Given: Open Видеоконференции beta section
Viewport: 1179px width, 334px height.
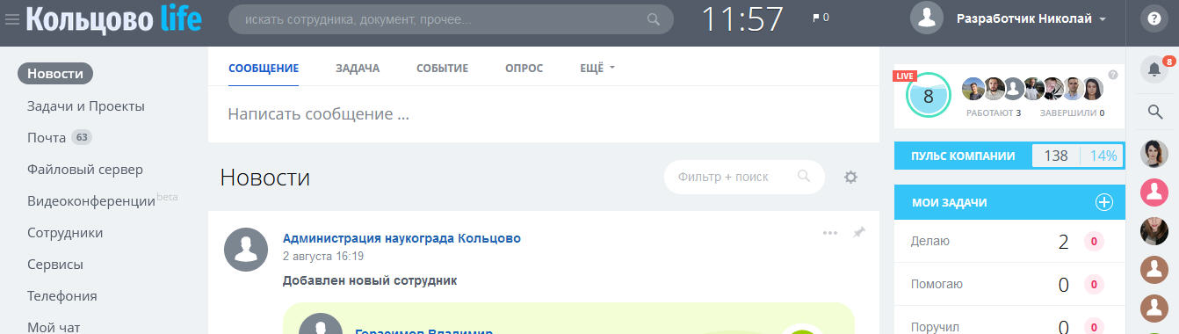Looking at the screenshot, I should tap(102, 200).
